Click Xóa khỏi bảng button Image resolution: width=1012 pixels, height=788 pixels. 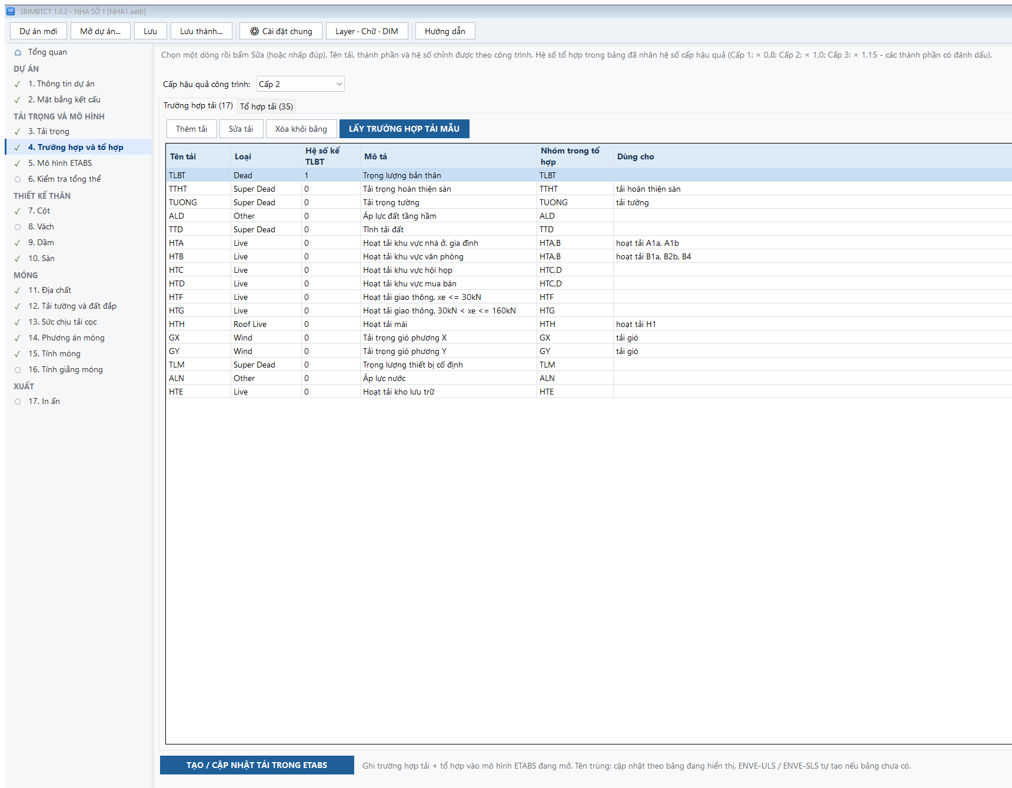[x=301, y=129]
